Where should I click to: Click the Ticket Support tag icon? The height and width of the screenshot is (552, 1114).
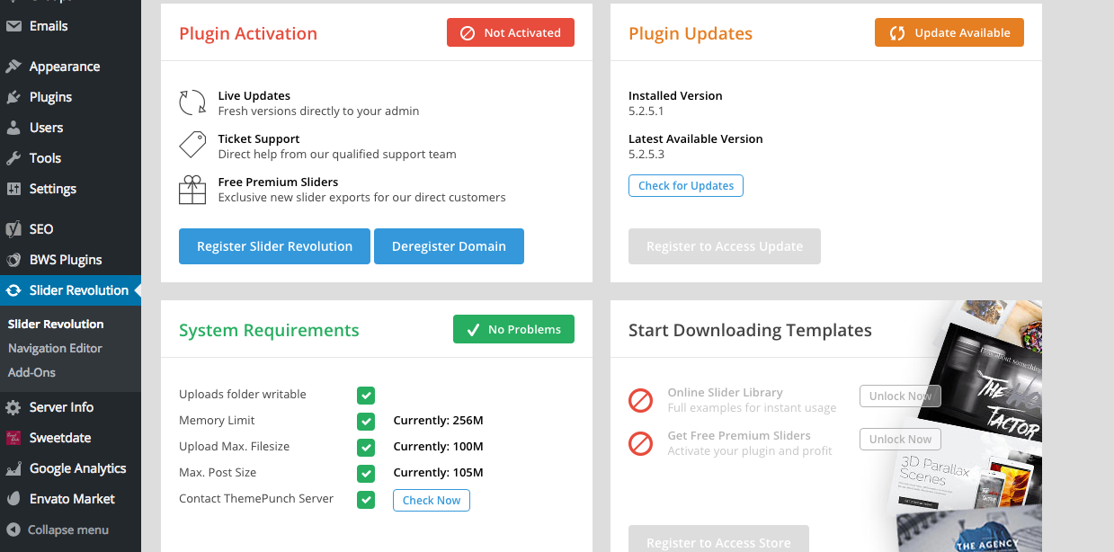point(192,145)
